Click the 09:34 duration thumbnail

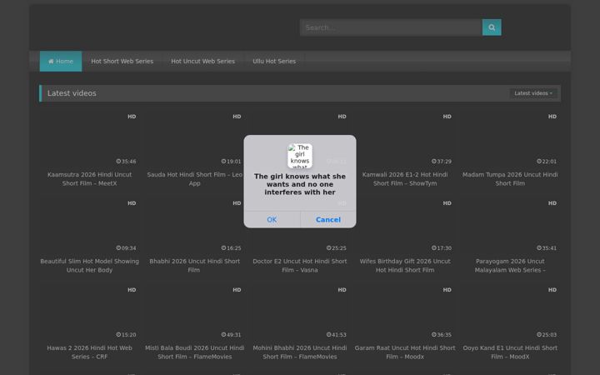click(x=89, y=226)
